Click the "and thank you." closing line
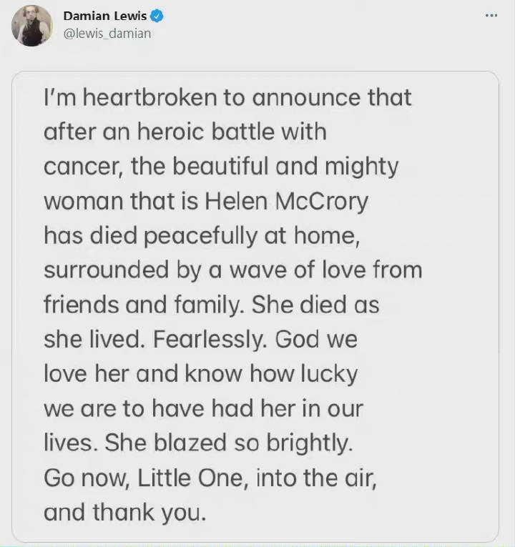Viewport: 515px width, 547px height. pyautogui.click(x=125, y=513)
